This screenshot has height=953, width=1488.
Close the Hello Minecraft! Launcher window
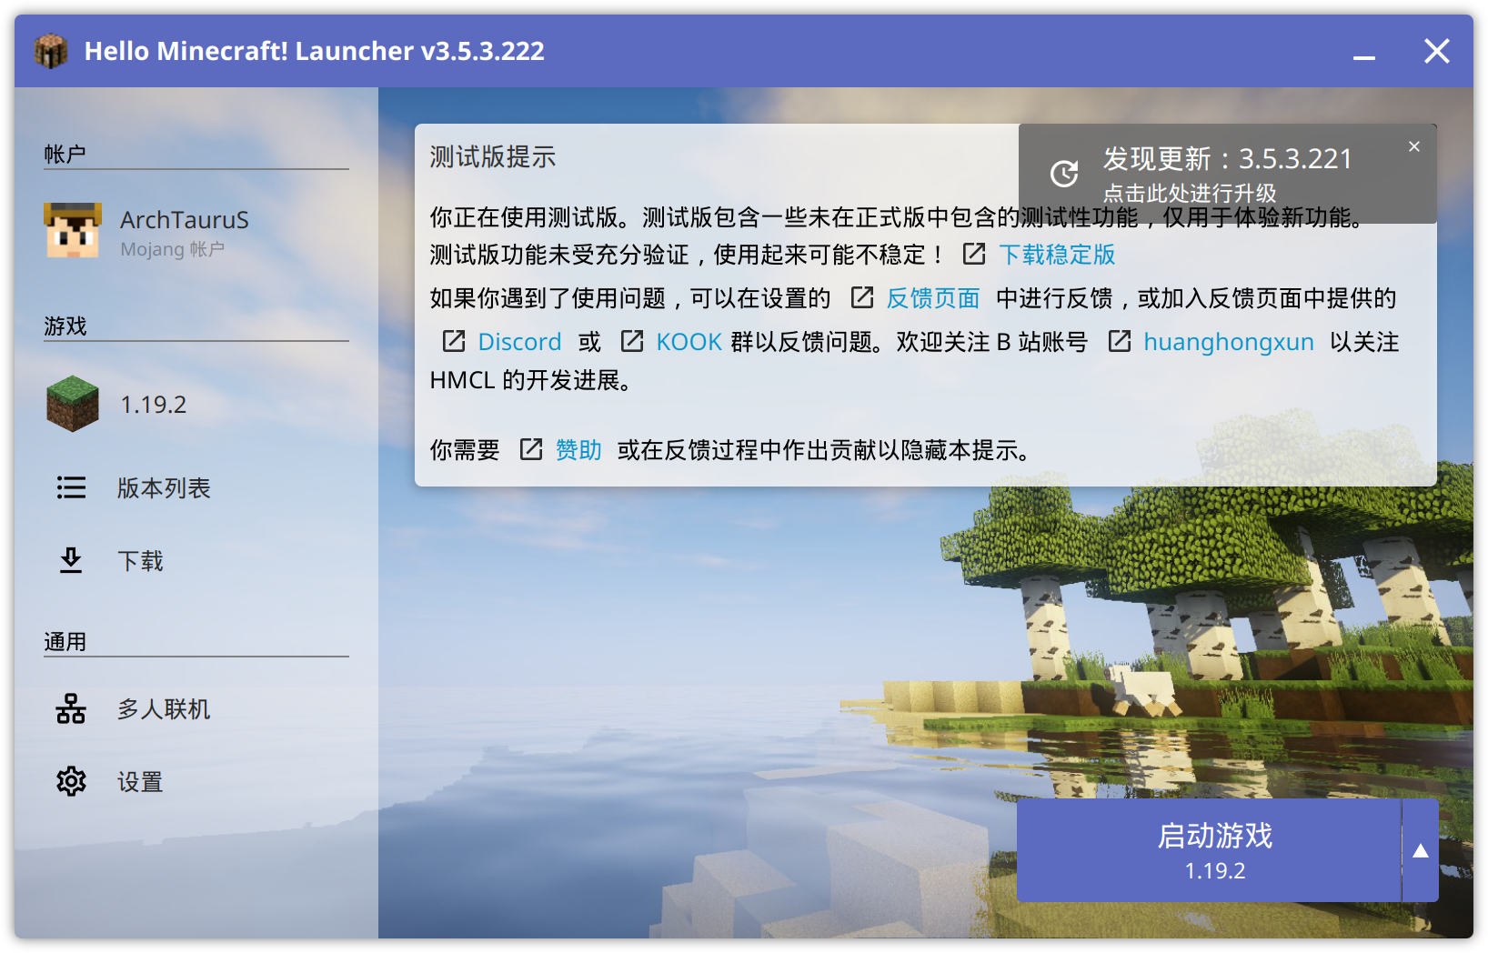click(x=1437, y=51)
